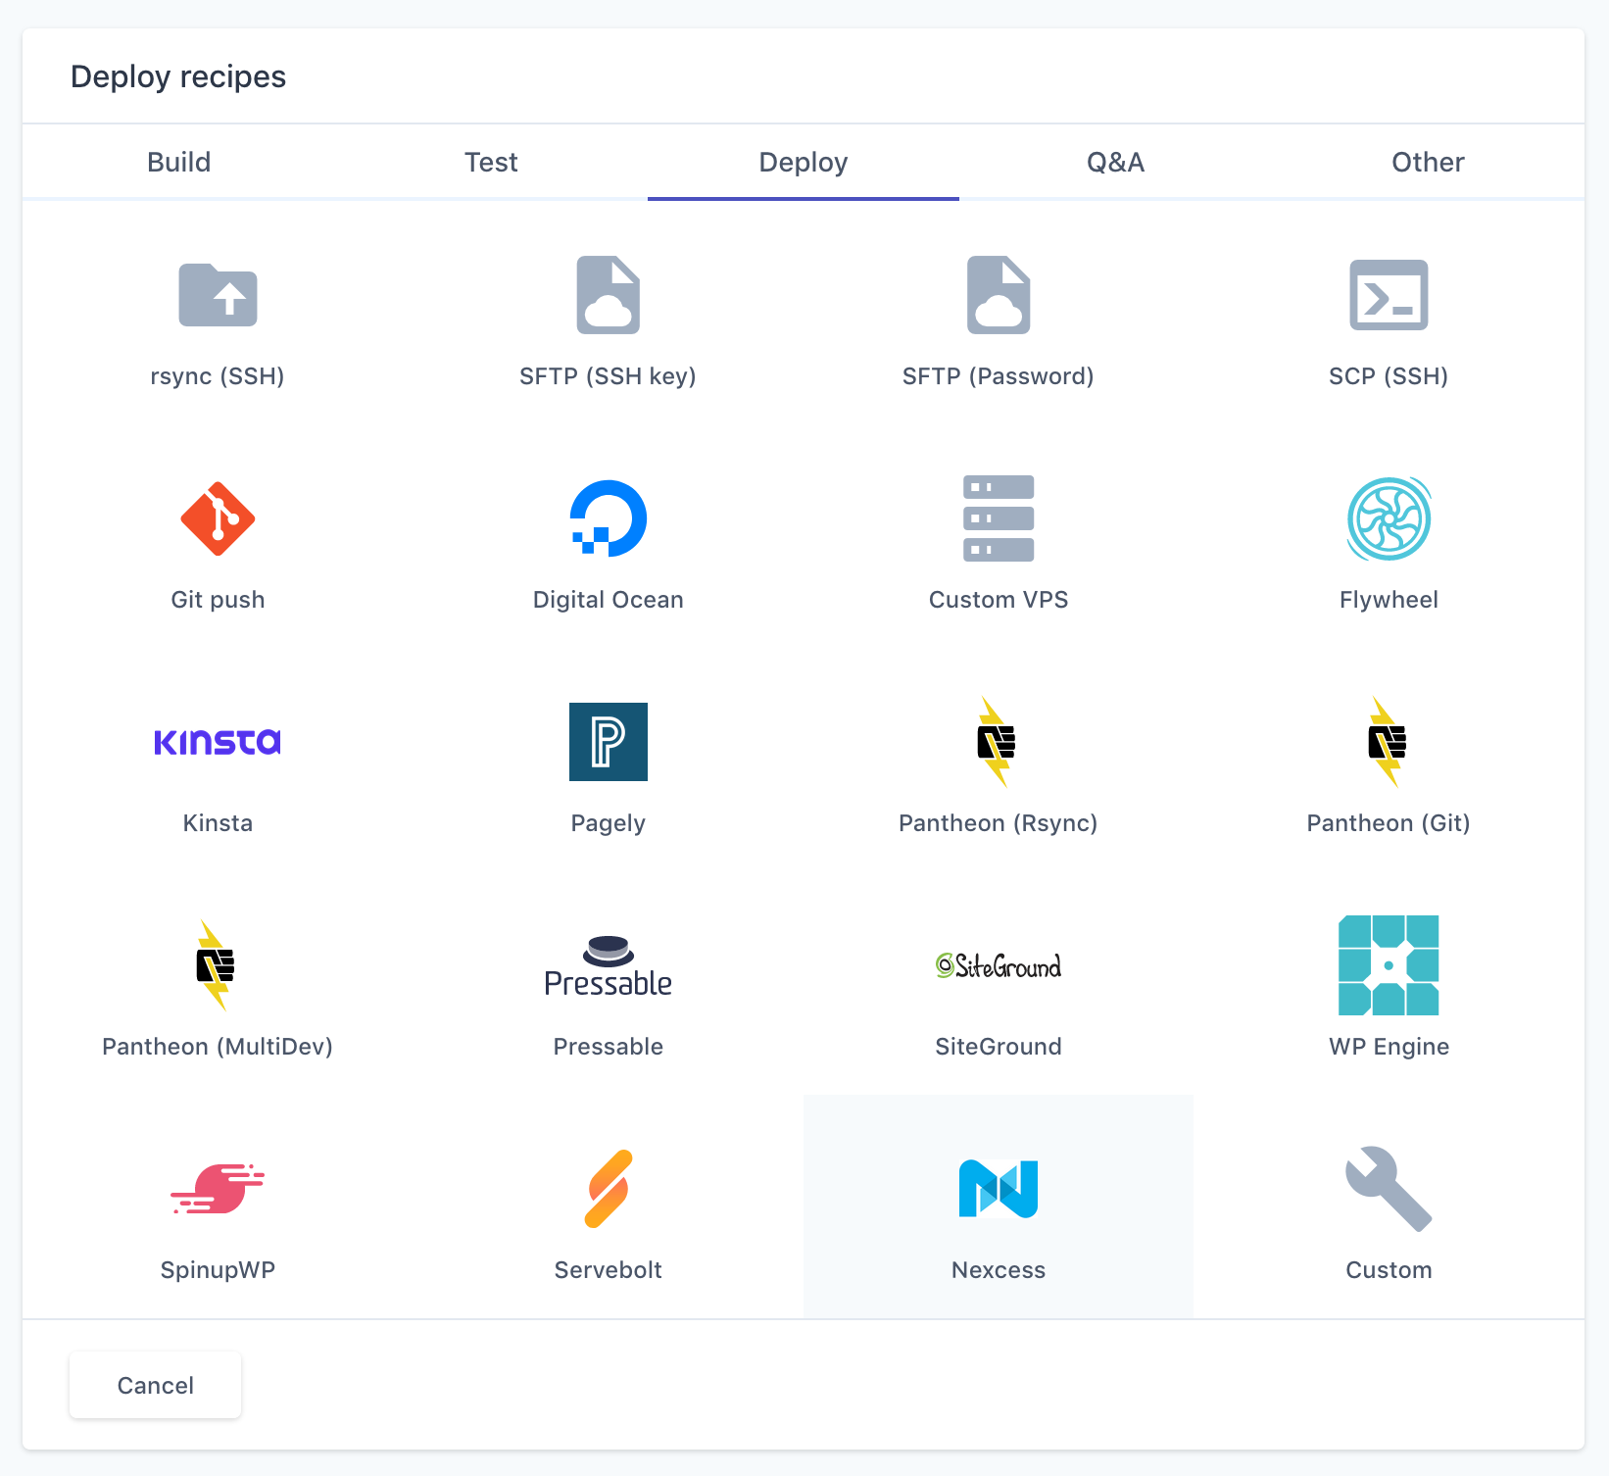Image resolution: width=1609 pixels, height=1476 pixels.
Task: Switch to the Build tab
Action: click(178, 162)
